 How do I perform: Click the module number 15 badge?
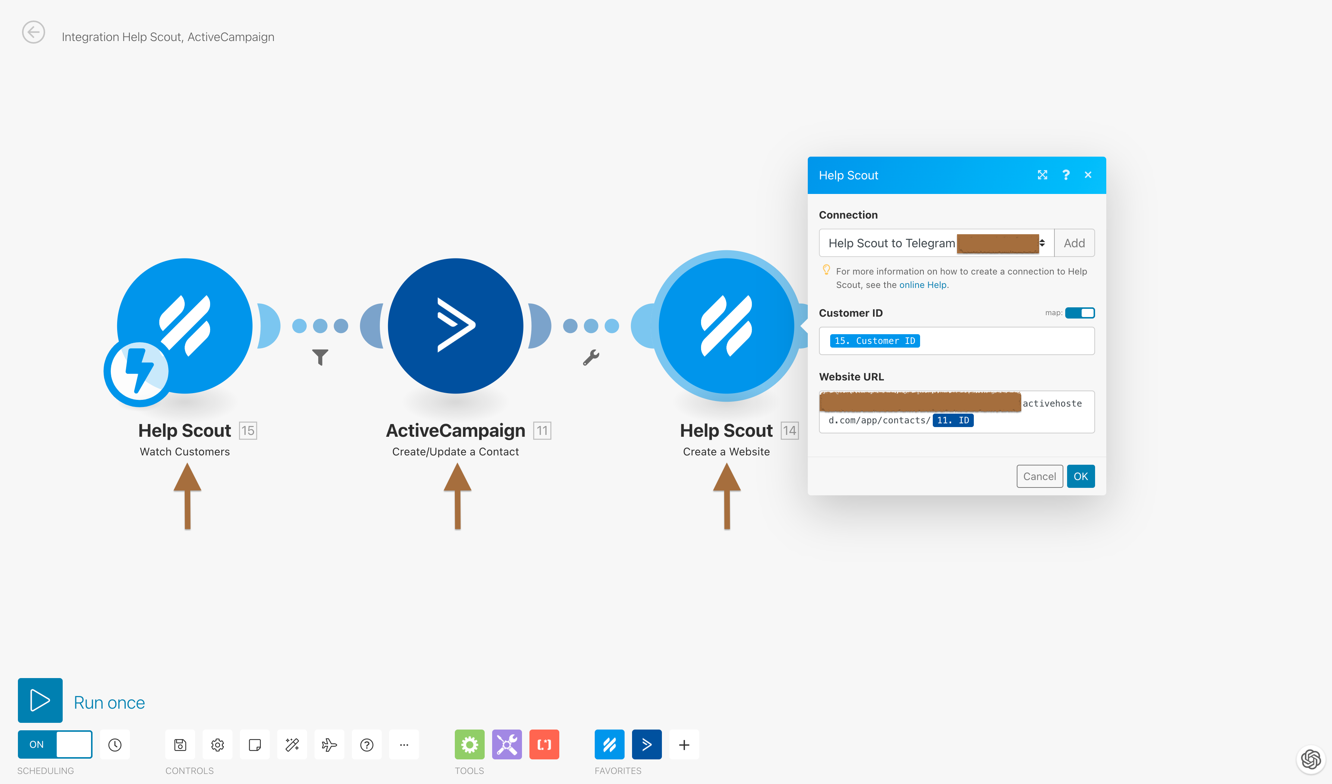click(x=248, y=430)
